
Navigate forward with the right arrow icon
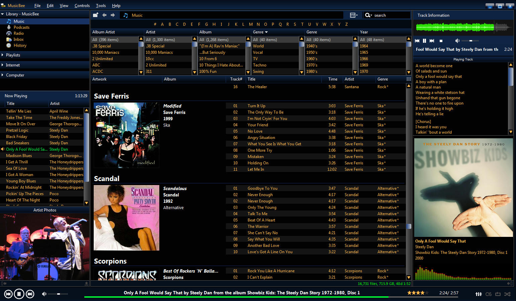(x=113, y=15)
